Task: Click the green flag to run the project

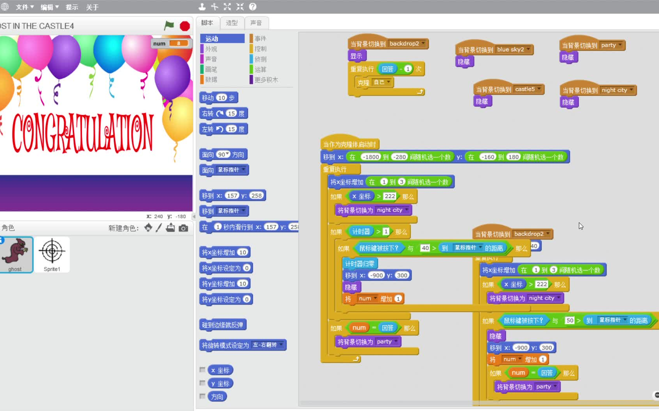Action: tap(170, 25)
